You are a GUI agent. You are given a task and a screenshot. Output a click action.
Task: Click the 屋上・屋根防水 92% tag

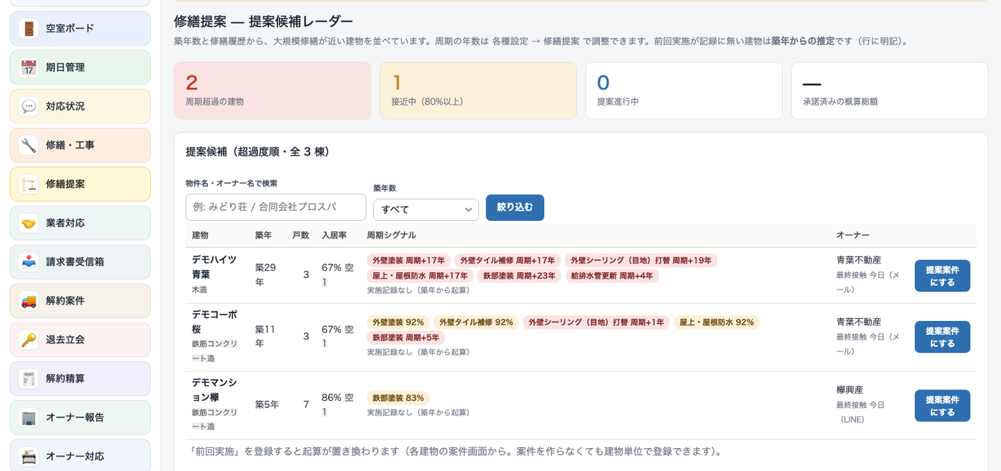click(716, 322)
